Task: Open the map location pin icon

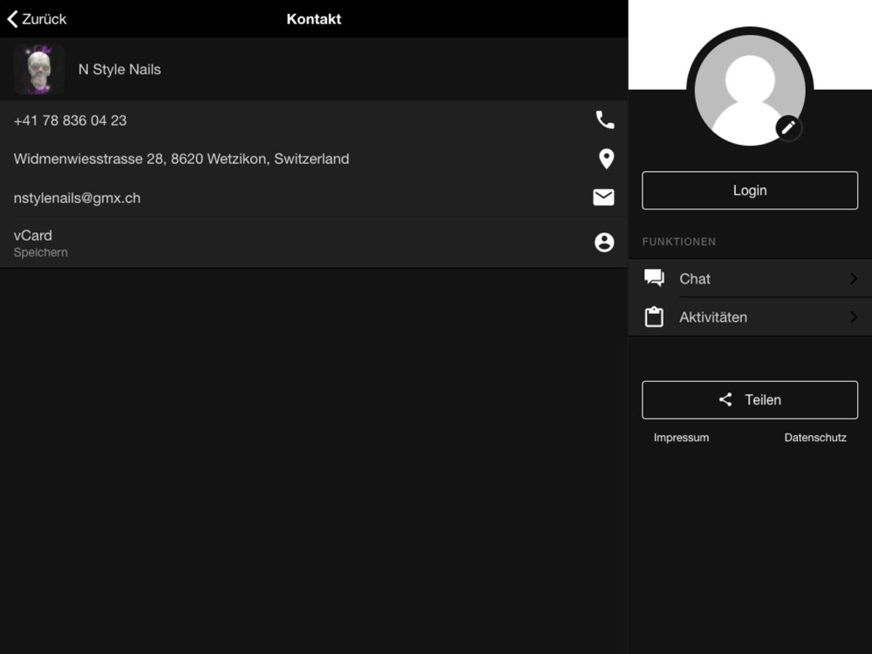Action: coord(606,159)
